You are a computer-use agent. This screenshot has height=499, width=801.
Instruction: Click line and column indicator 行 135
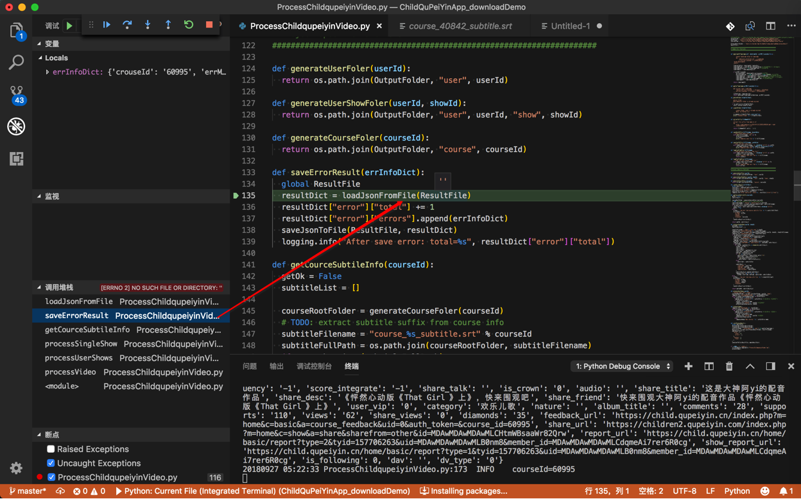click(x=607, y=491)
